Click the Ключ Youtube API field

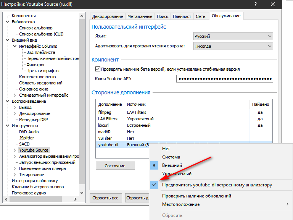(225, 79)
